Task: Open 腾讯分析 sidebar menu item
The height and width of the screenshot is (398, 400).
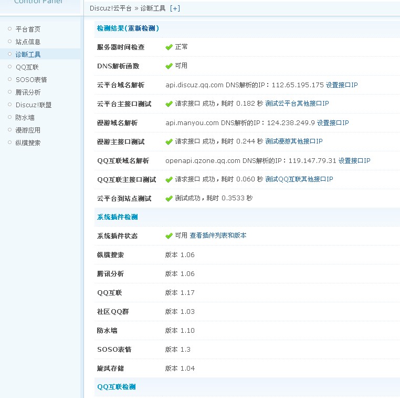Action: (28, 92)
